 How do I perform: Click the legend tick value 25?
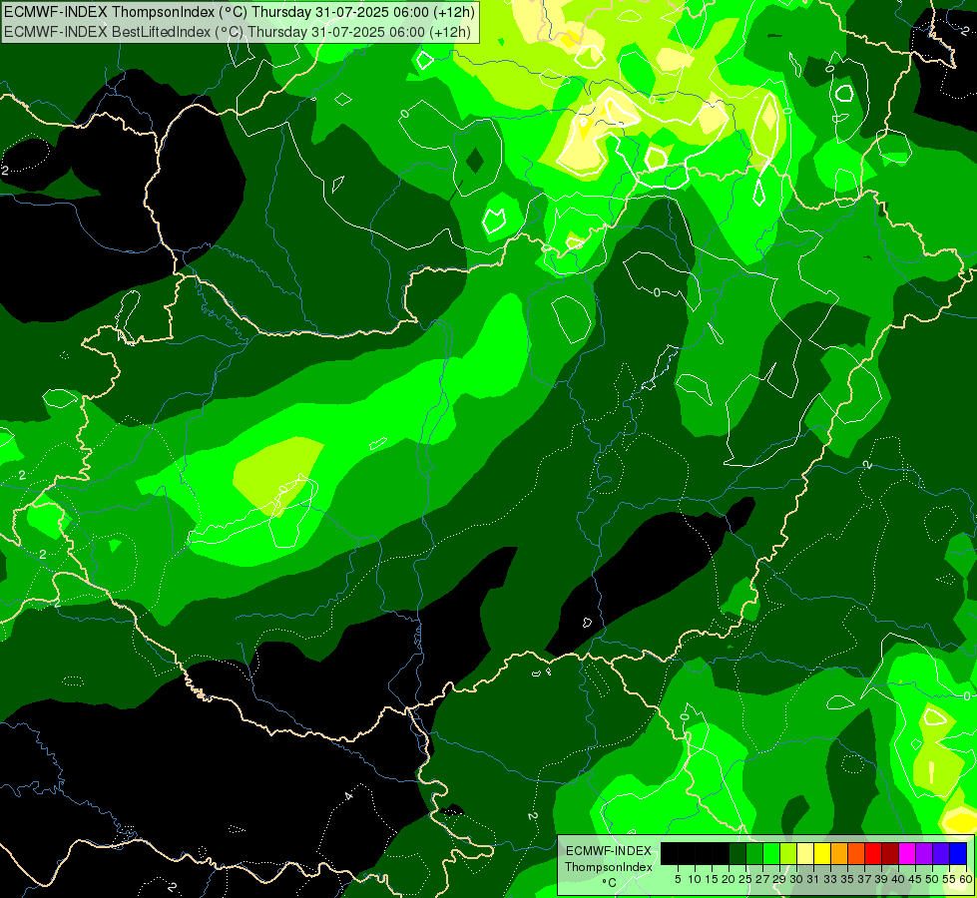tap(745, 879)
